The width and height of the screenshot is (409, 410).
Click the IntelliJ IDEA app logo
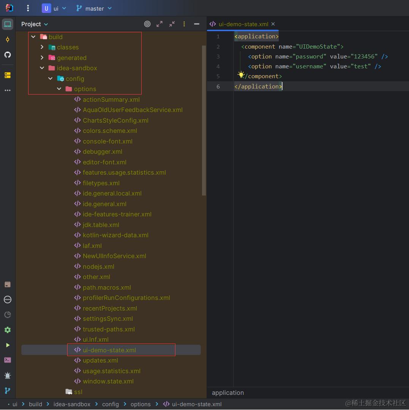click(9, 8)
